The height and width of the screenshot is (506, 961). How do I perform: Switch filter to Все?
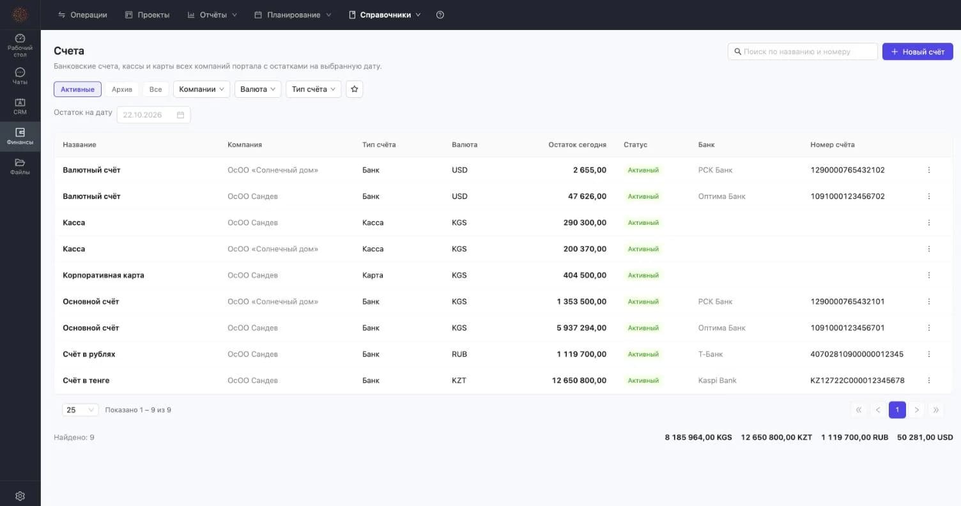click(155, 89)
